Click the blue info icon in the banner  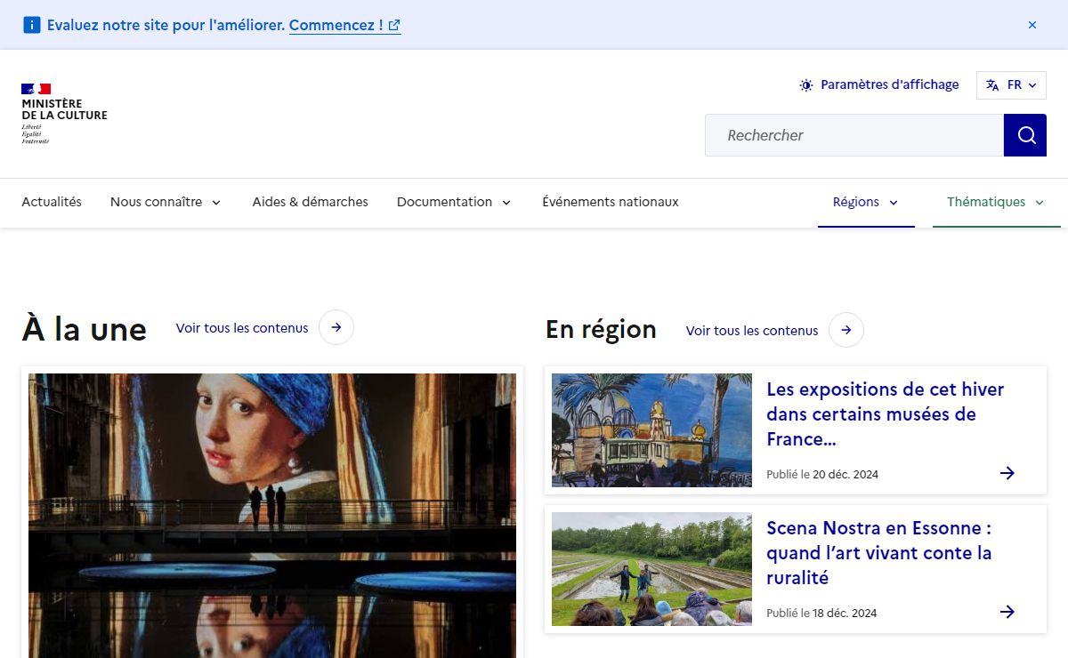[32, 25]
